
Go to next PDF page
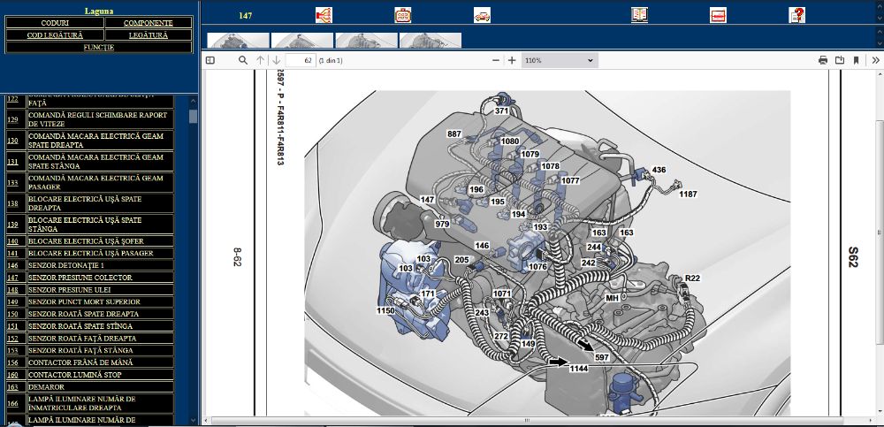click(x=276, y=60)
